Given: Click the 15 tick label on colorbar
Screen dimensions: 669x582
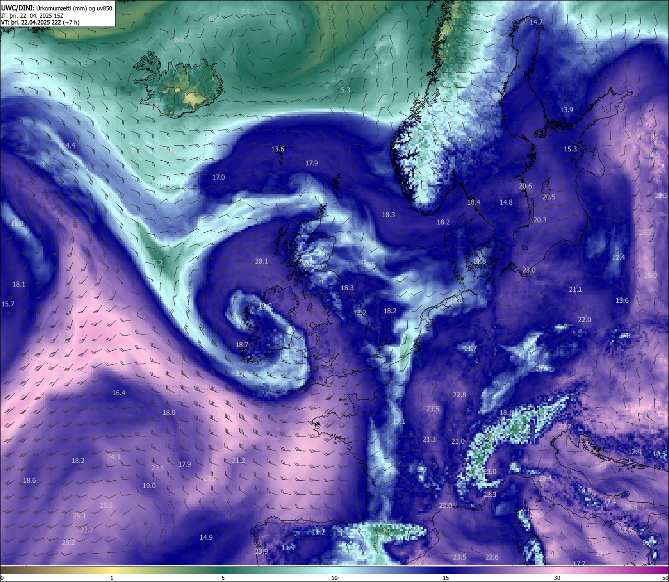Looking at the screenshot, I should pyautogui.click(x=446, y=578).
